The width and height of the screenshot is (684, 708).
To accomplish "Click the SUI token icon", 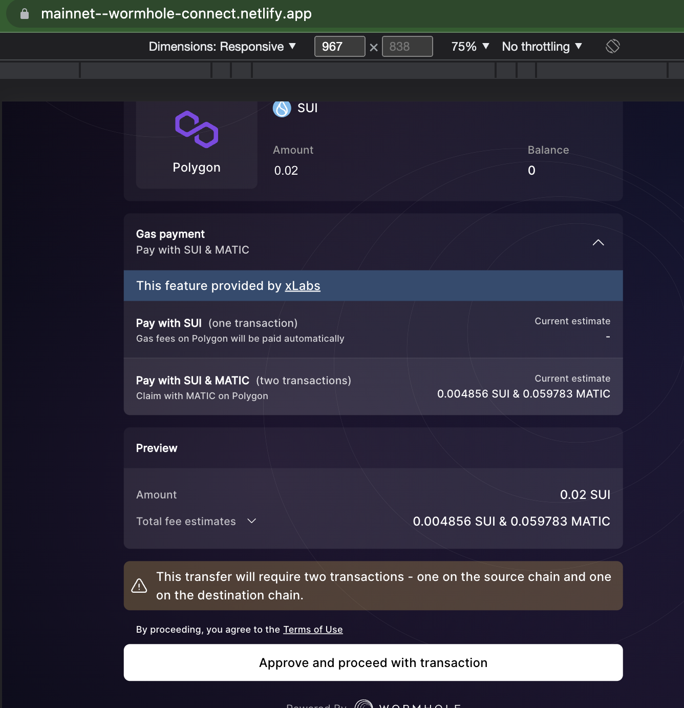I will pyautogui.click(x=282, y=108).
